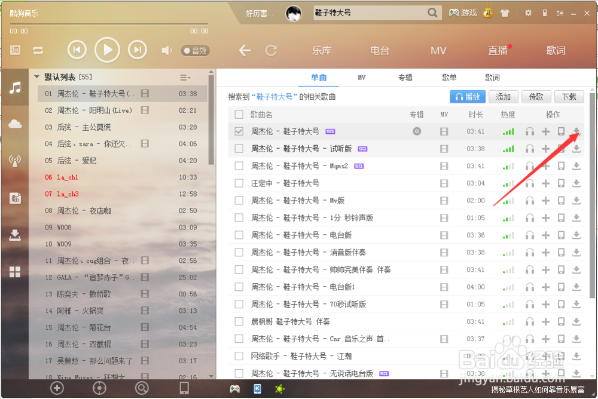
Task: Uncheck the first song 周杰伦 - 鞋子特大号
Action: (239, 131)
